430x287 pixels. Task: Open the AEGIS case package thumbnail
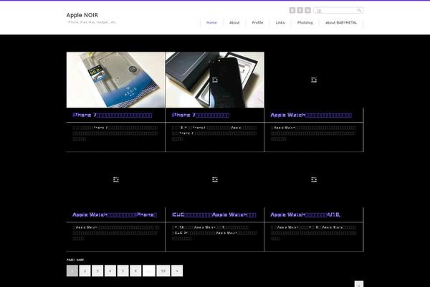[115, 80]
